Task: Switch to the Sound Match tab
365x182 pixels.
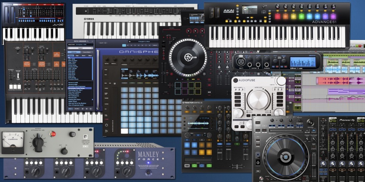Action: [87, 52]
